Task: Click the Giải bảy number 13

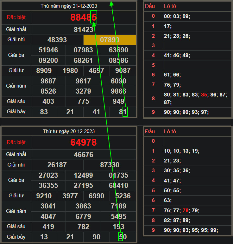Action: [44, 237]
